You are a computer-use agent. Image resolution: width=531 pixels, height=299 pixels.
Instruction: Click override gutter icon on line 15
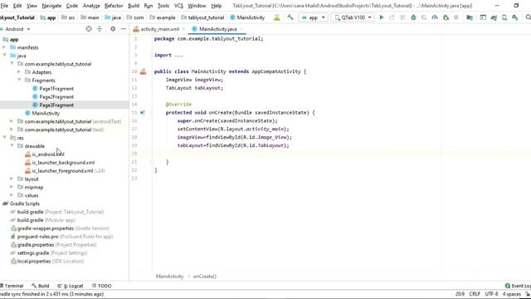click(143, 113)
